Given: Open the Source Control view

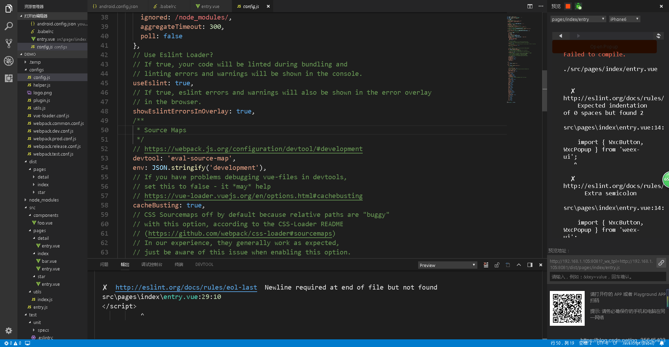Looking at the screenshot, I should click(9, 44).
